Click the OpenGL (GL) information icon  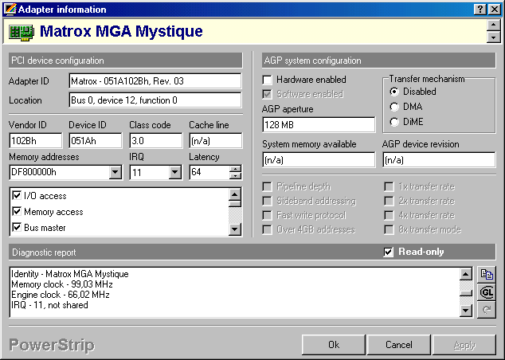coord(487,292)
